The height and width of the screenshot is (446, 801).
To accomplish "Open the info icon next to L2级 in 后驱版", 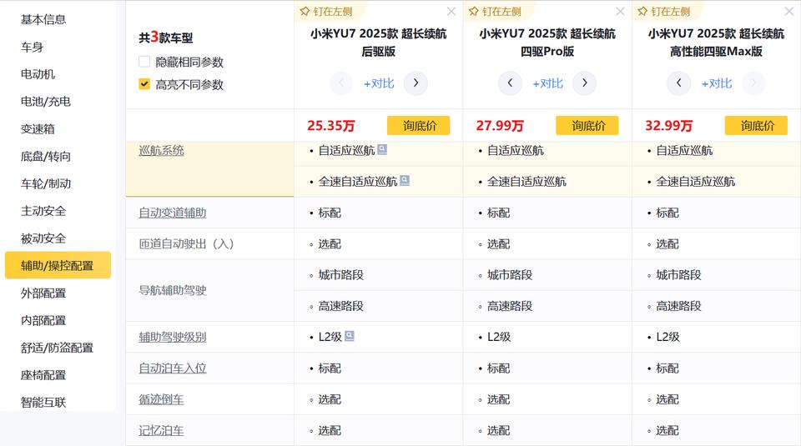I will click(x=350, y=336).
